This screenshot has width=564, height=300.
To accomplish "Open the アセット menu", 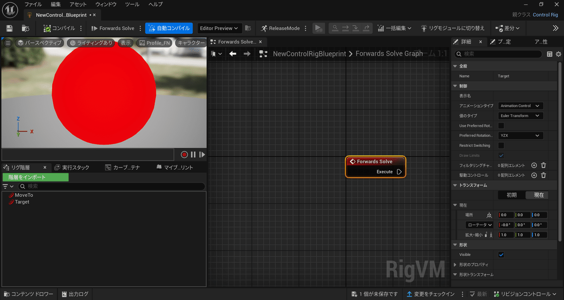I will click(78, 4).
